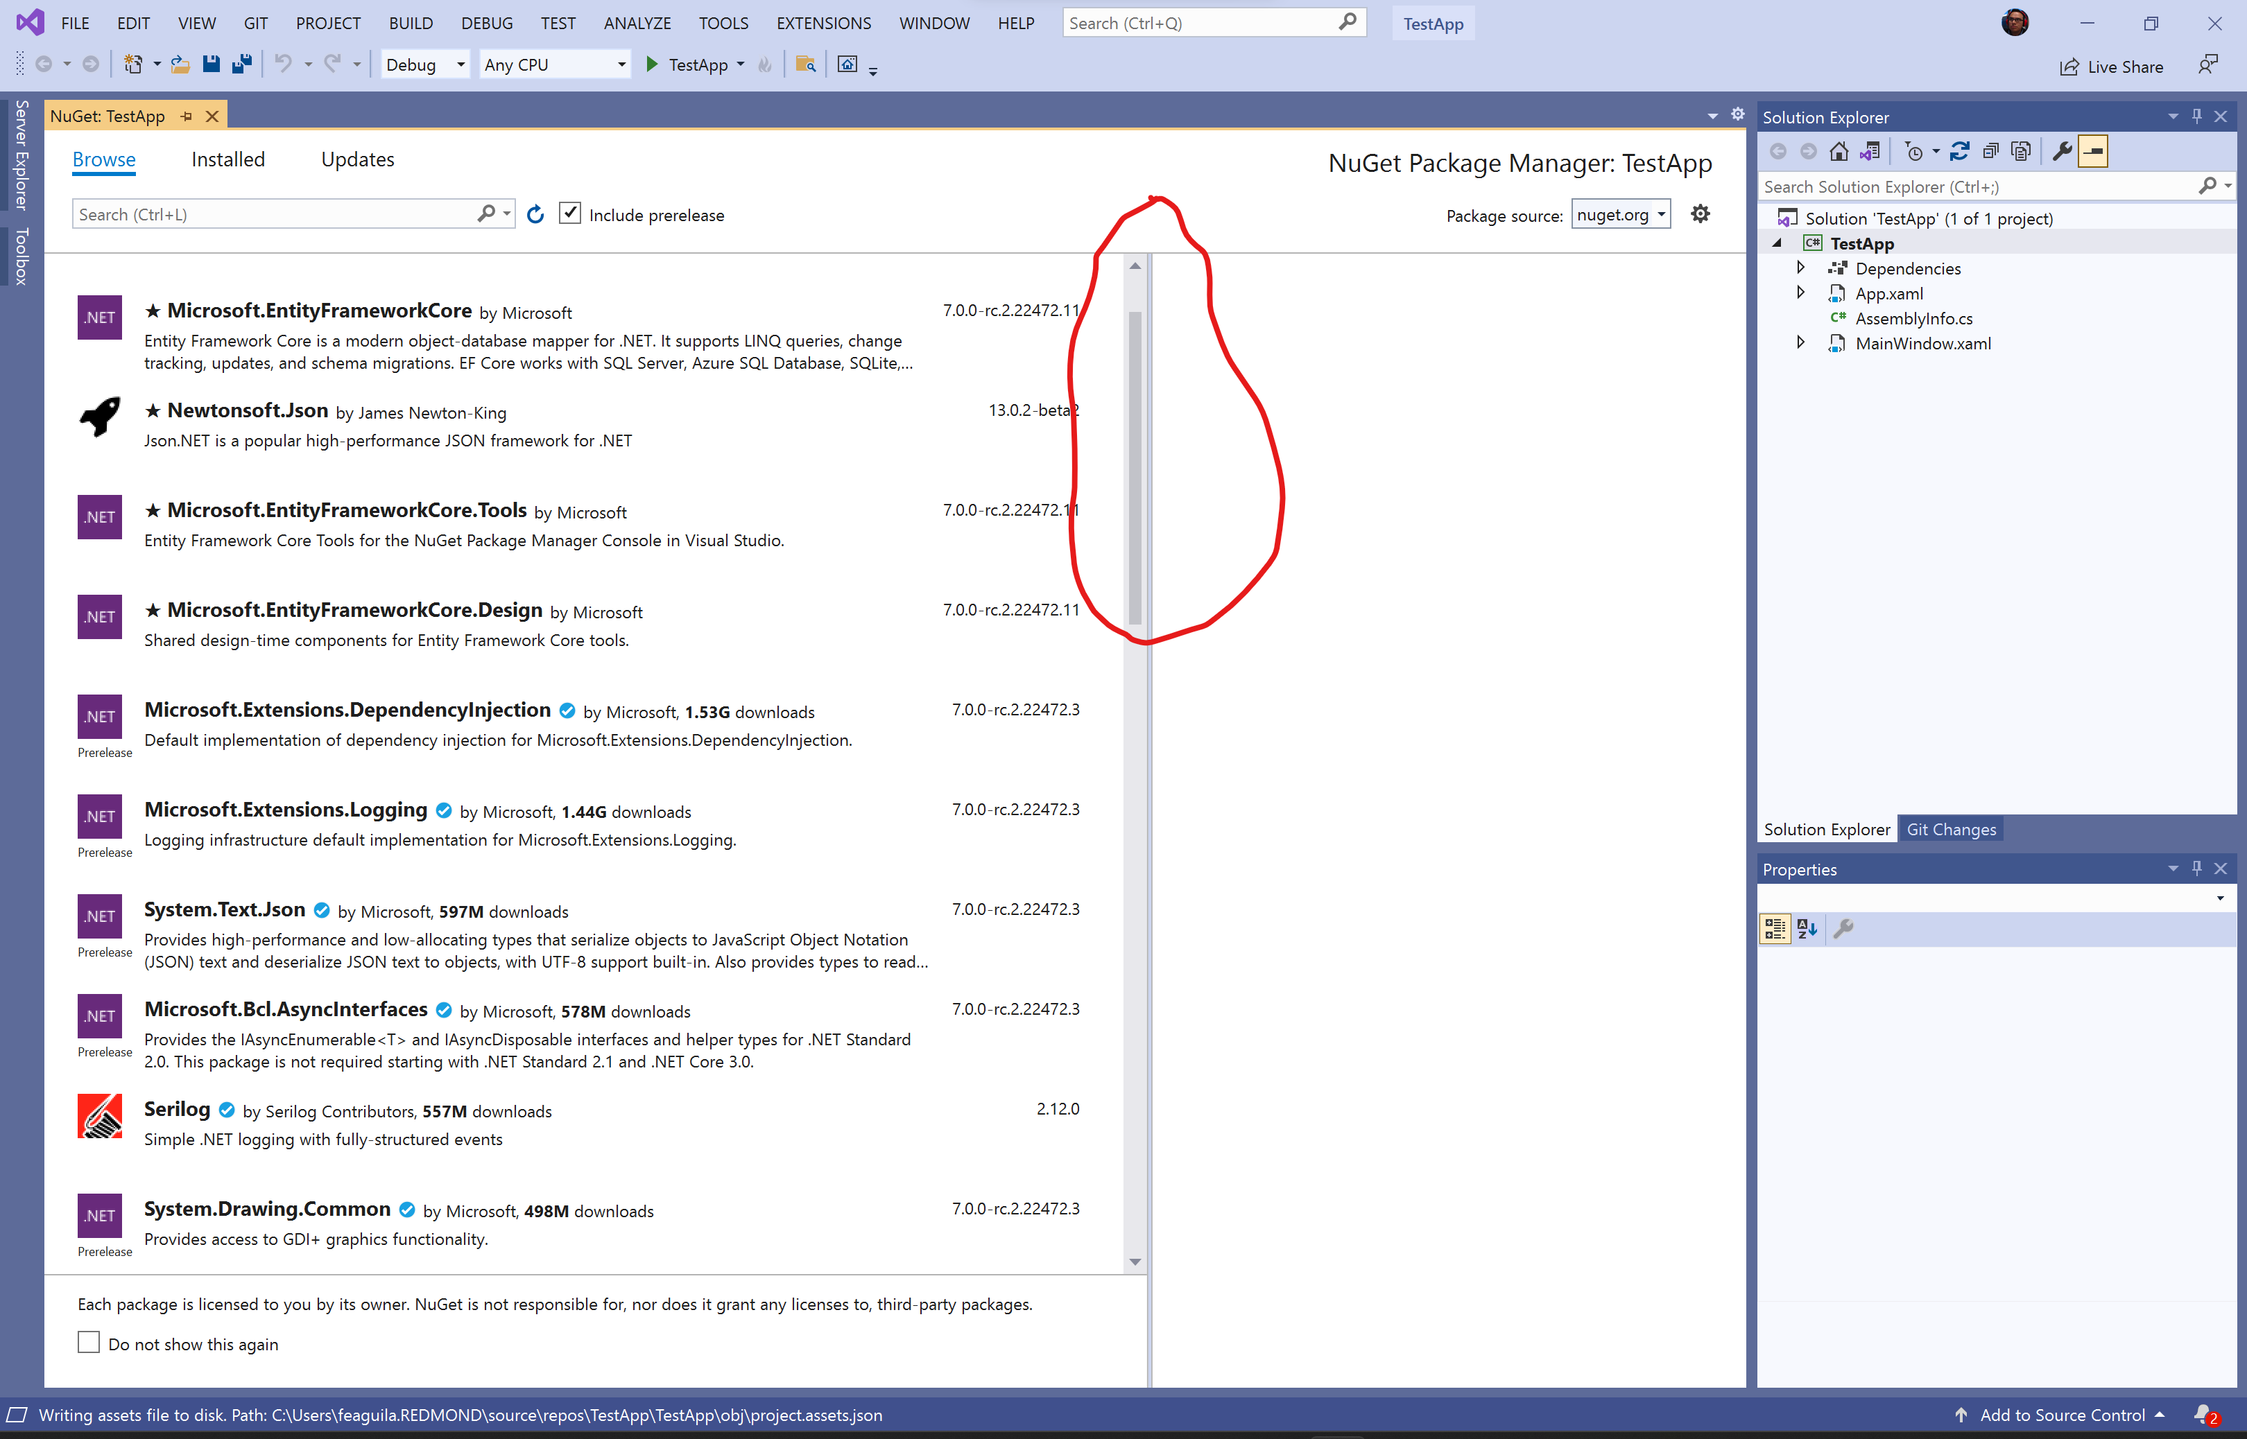2247x1439 pixels.
Task: Click the Save icon in toolbar
Action: coord(212,64)
